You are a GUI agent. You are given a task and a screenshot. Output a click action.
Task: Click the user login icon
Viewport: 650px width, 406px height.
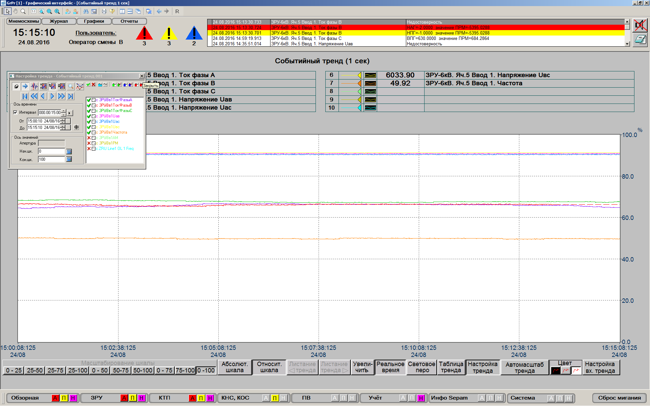[x=68, y=11]
